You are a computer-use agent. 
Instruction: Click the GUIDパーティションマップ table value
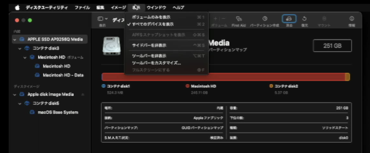tap(202, 128)
